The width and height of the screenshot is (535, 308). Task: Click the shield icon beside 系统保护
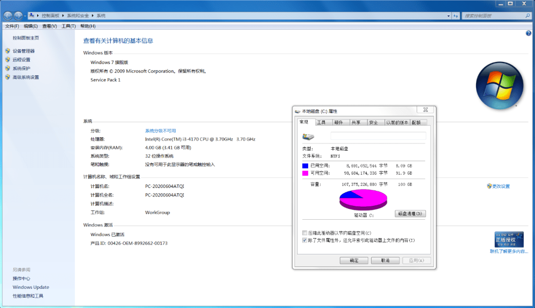7,68
